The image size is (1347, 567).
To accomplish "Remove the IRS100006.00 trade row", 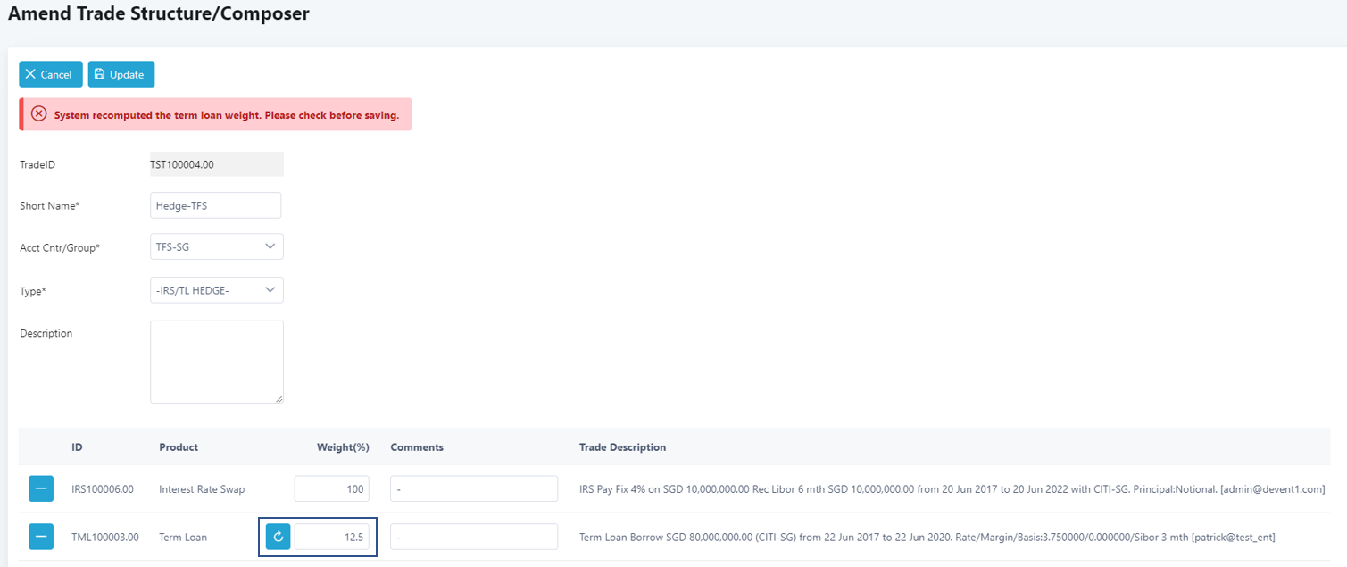I will coord(40,489).
